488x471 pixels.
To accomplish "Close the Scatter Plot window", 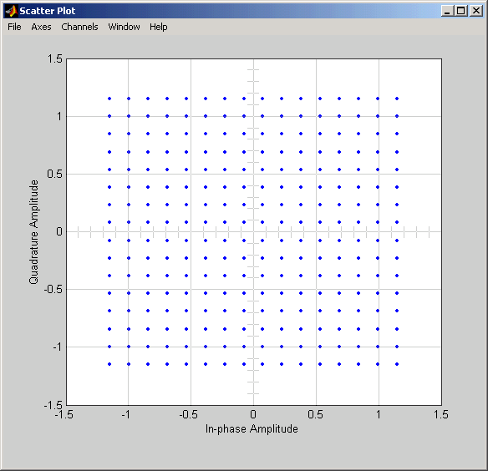I will [x=476, y=11].
